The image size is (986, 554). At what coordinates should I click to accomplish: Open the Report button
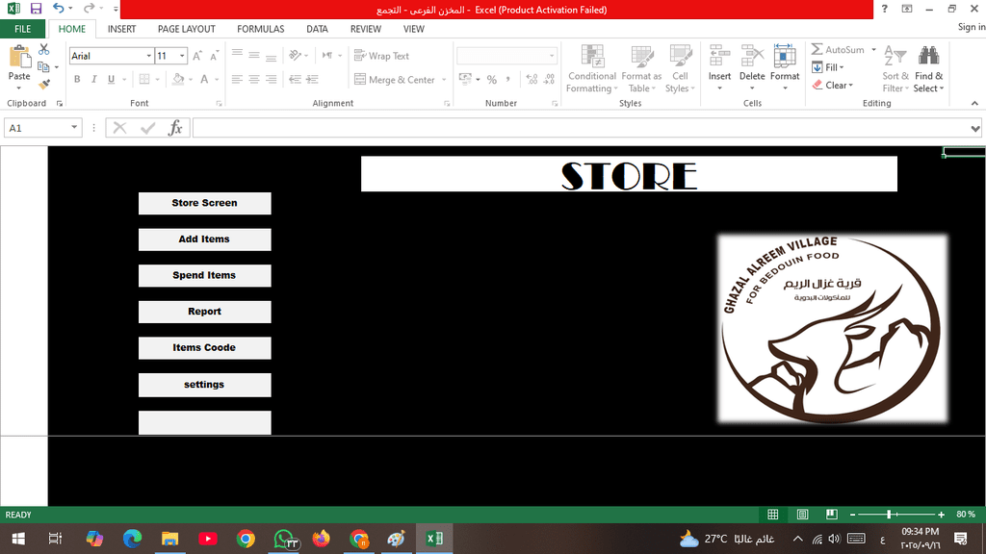pyautogui.click(x=204, y=312)
